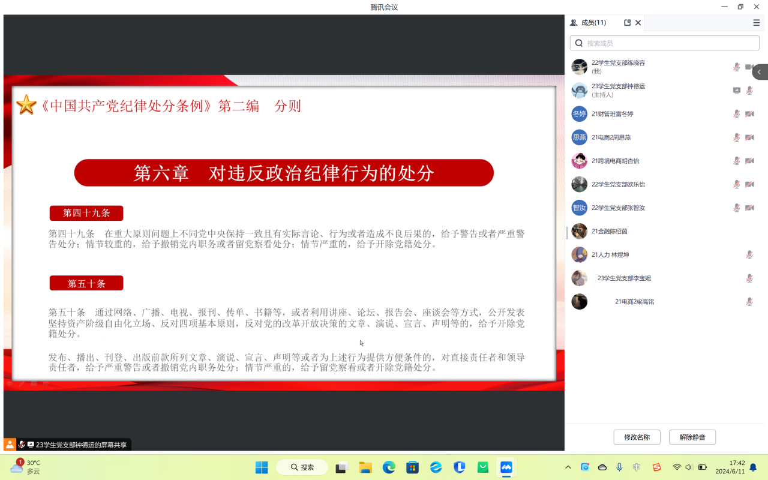
Task: Open Microsoft Edge from the taskbar
Action: [389, 467]
